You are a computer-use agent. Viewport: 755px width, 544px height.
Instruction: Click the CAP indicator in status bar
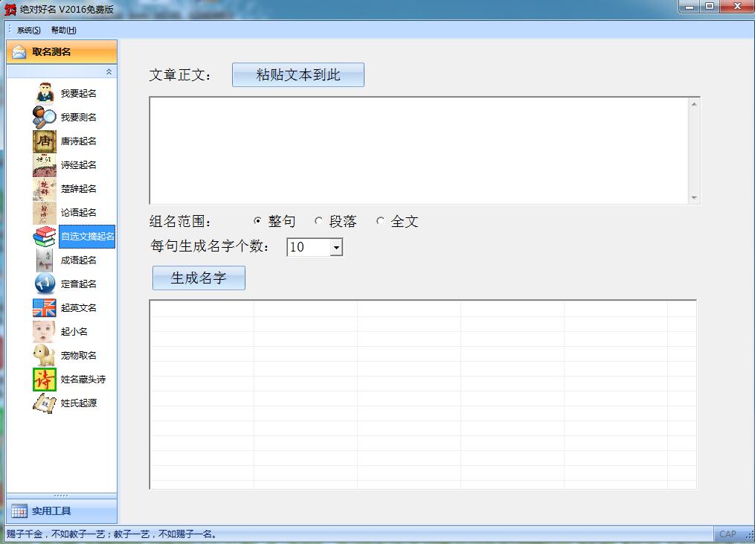pos(727,534)
